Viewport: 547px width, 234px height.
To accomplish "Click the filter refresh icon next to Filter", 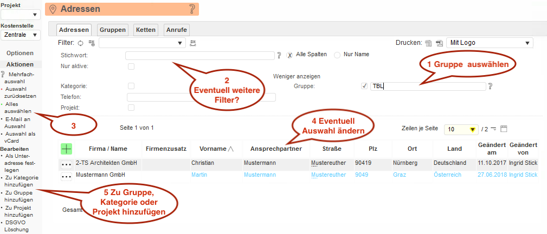I will click(81, 43).
